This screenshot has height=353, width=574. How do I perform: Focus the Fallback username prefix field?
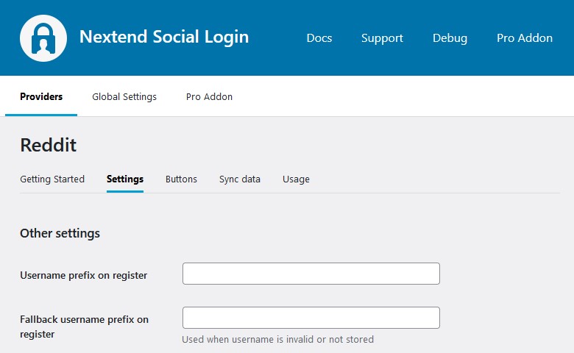point(311,318)
